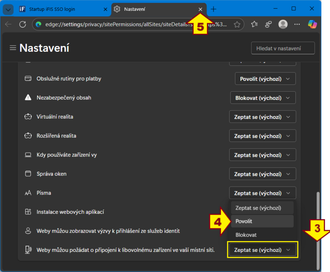Click the settings page vertical scrollbar

[318, 231]
